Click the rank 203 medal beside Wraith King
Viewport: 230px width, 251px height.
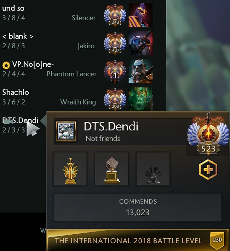click(115, 99)
